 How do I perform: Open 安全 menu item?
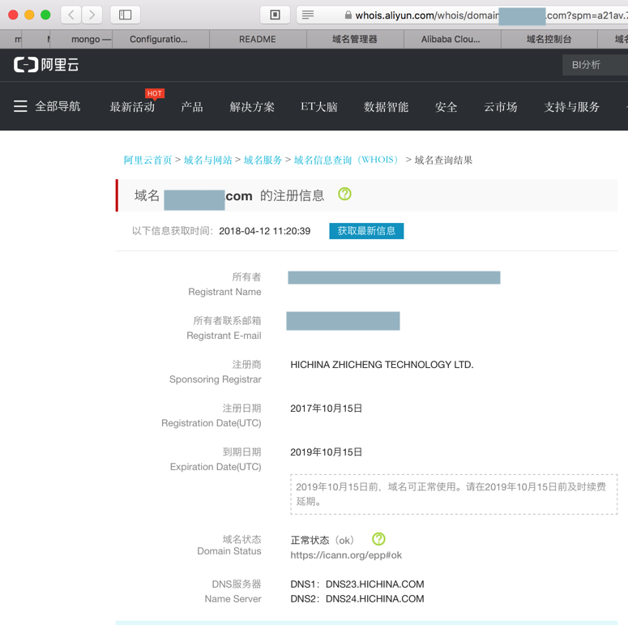click(446, 107)
